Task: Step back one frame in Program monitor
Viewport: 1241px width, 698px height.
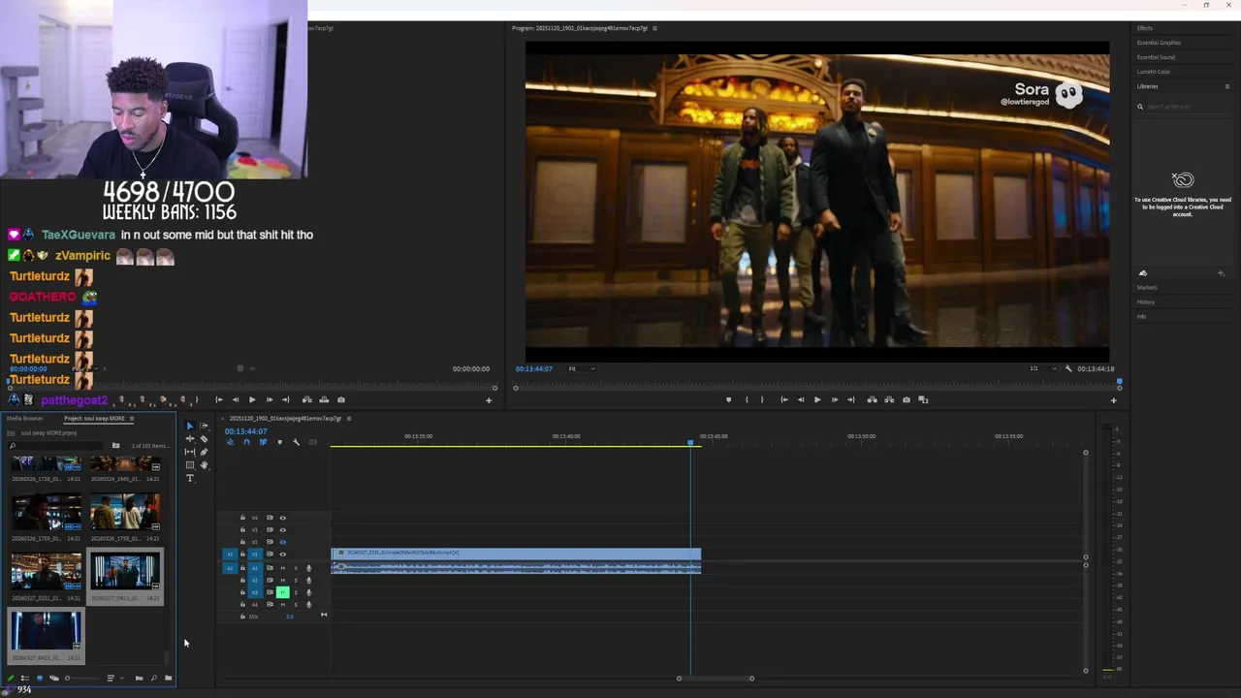Action: pos(801,399)
